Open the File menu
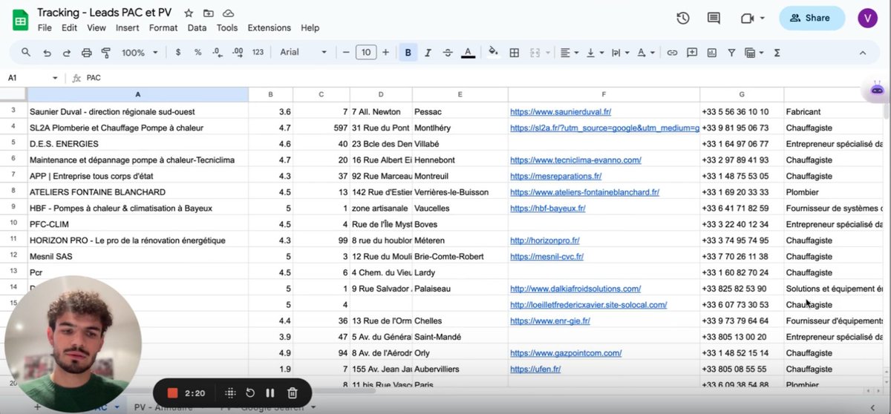 click(x=45, y=28)
